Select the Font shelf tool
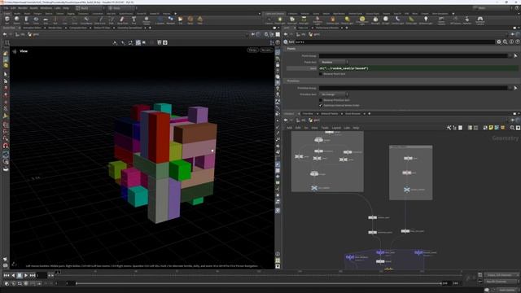The image size is (521, 293). tap(134, 20)
